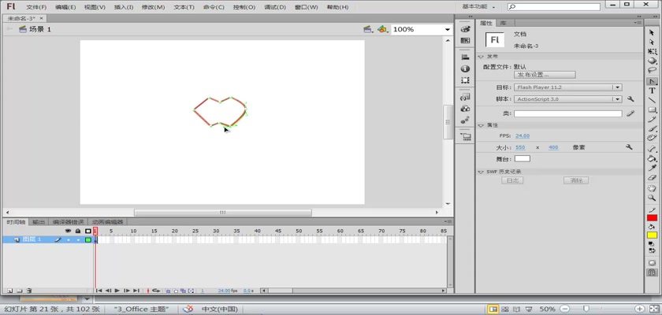Select the Free Transform tool

coord(652,51)
